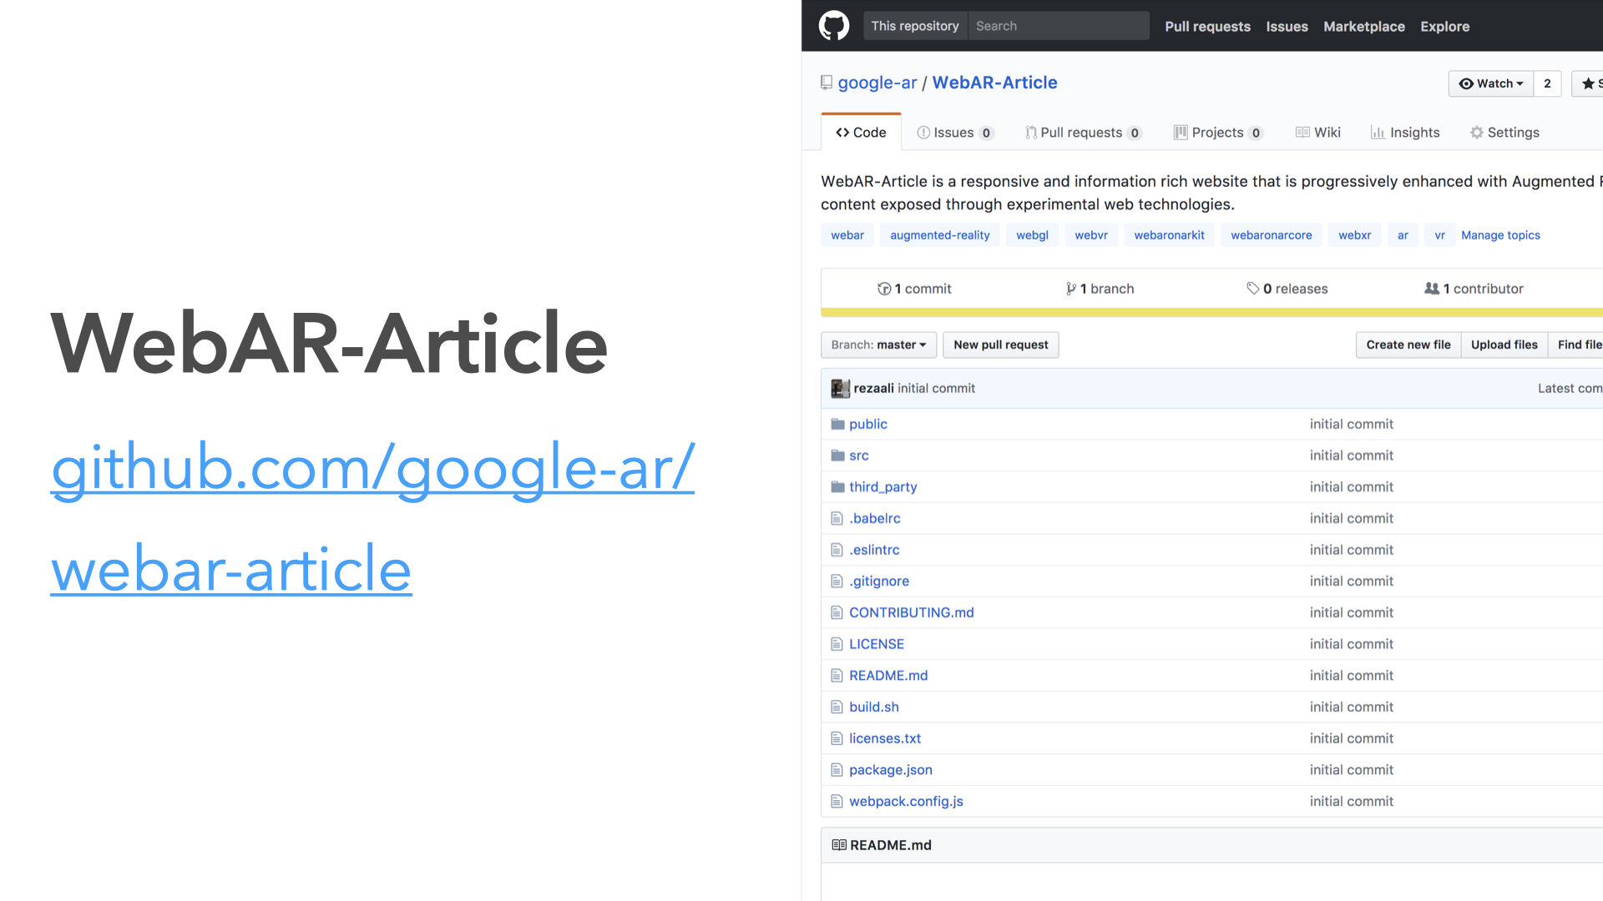
Task: Click the yellow language bar
Action: pyautogui.click(x=1211, y=313)
